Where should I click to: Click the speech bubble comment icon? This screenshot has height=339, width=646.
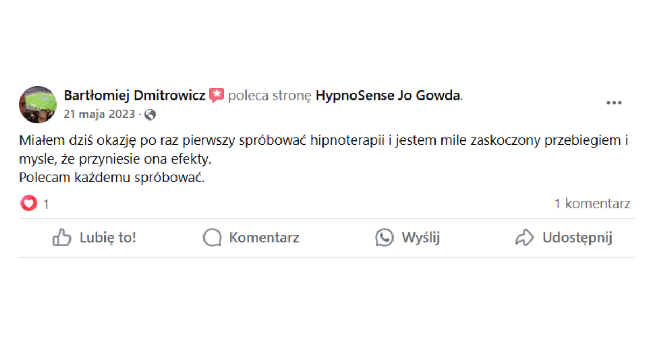pos(212,237)
